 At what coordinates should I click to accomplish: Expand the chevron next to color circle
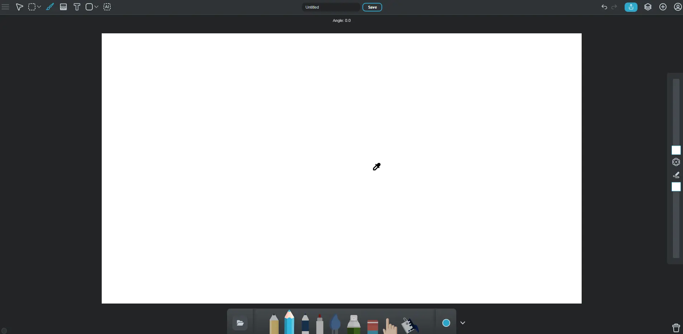click(463, 323)
